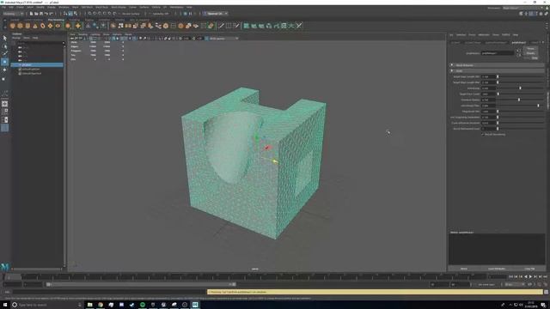The width and height of the screenshot is (550, 309).
Task: Jump to the start of the playback range
Action: [510, 276]
